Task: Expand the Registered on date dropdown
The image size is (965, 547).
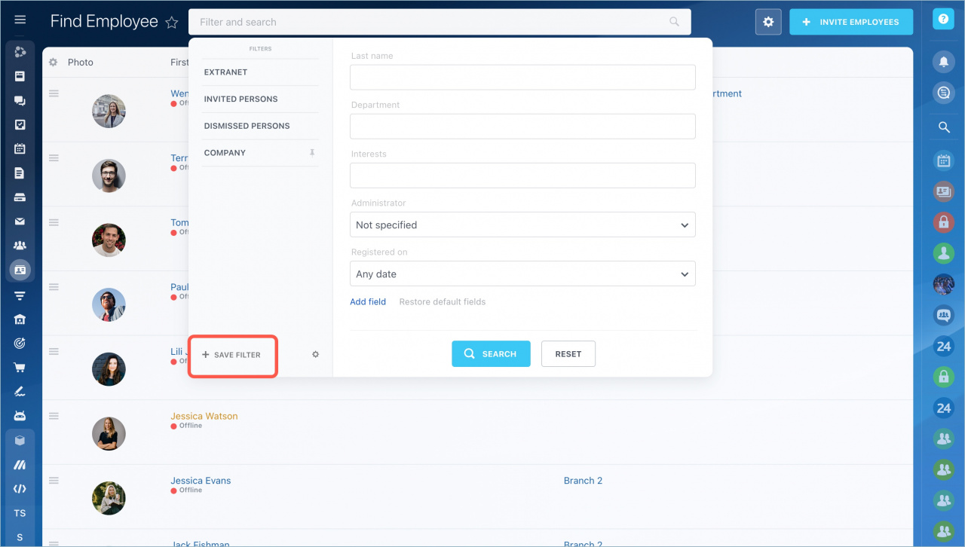Action: point(522,273)
